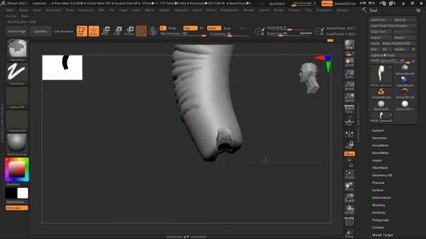Viewport: 426px width, 239px height.
Task: Adjust the Rgb Intensity slider
Action: [x=182, y=34]
